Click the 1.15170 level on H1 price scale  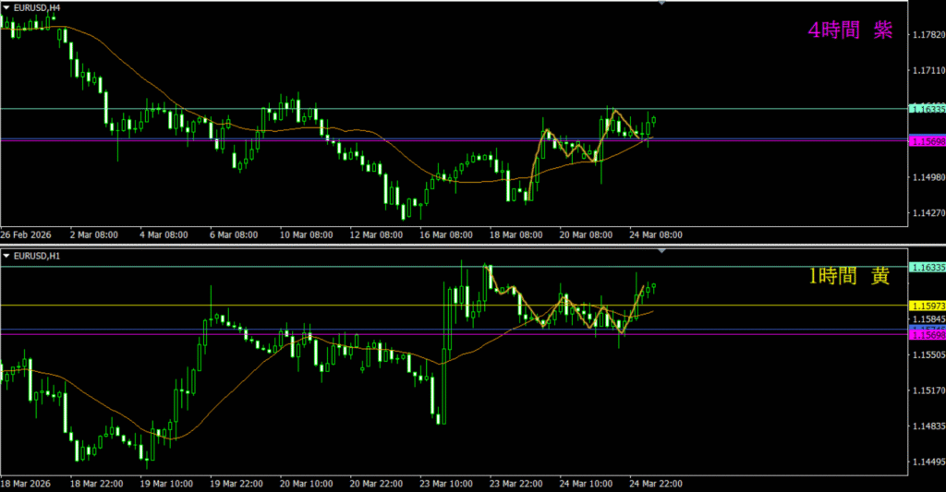[x=927, y=390]
